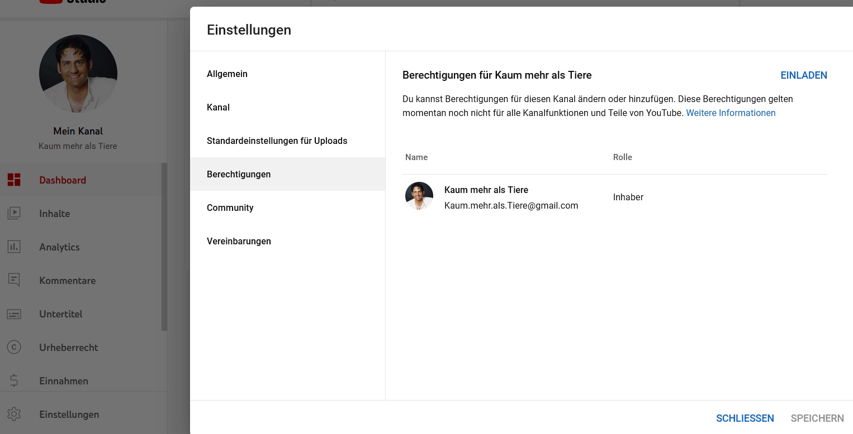Click the Kommentare speech bubble icon

(x=14, y=280)
